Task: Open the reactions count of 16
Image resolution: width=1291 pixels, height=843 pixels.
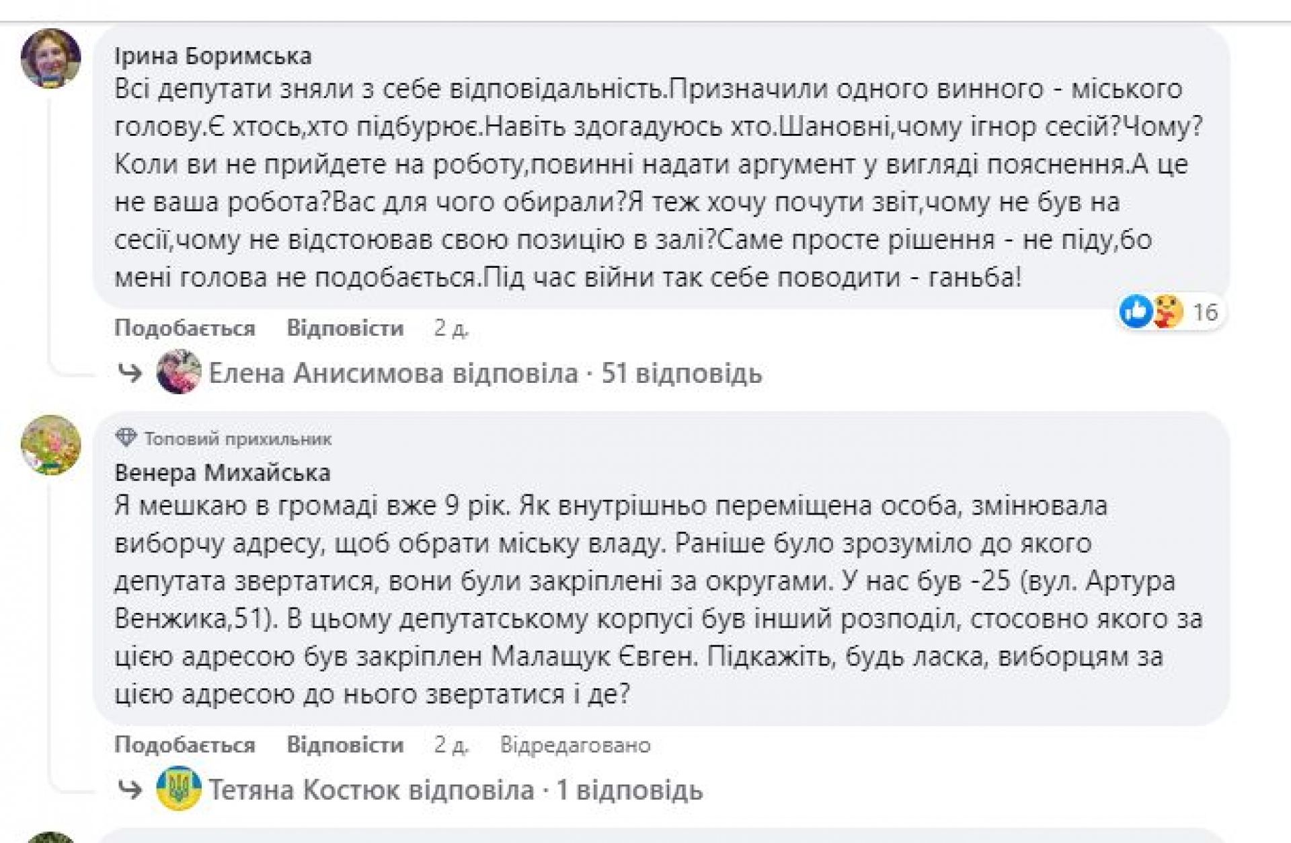Action: 1205,312
